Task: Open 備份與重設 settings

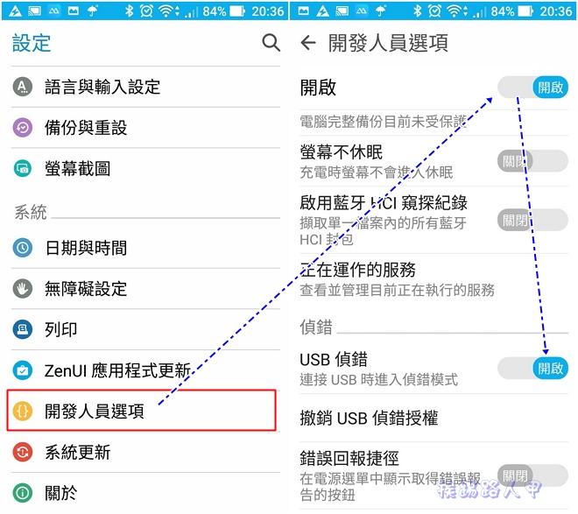Action: click(x=145, y=128)
